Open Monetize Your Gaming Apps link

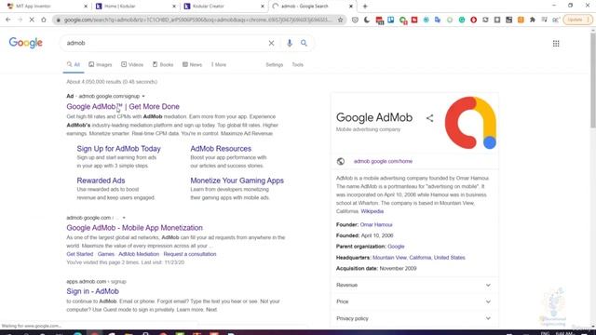click(x=237, y=181)
